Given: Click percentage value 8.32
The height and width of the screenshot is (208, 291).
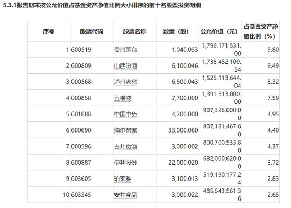Looking at the screenshot, I should [273, 82].
